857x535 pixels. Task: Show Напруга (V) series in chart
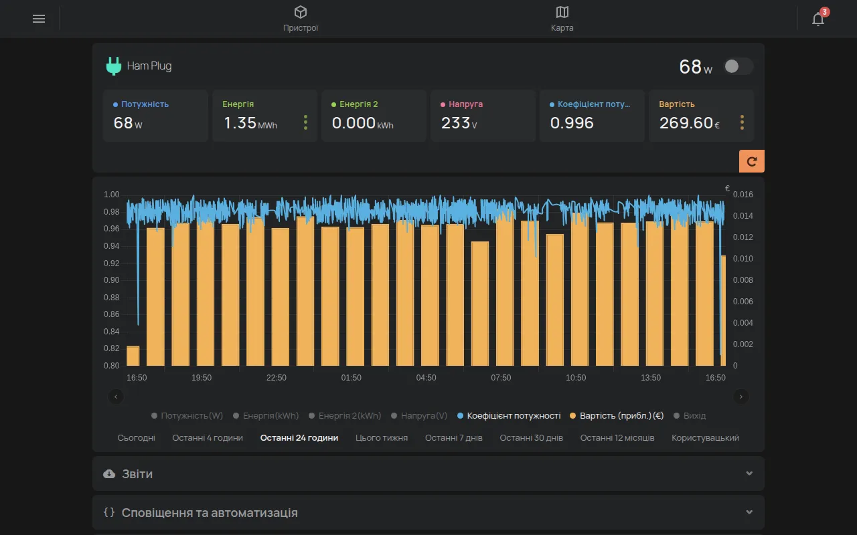pos(419,415)
